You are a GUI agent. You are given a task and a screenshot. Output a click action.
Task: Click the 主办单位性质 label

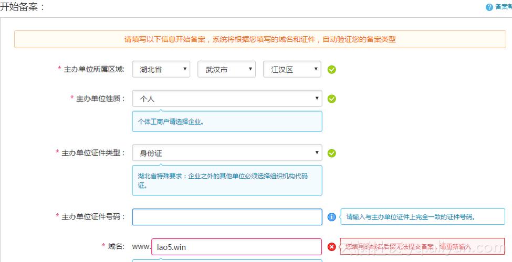pos(100,99)
